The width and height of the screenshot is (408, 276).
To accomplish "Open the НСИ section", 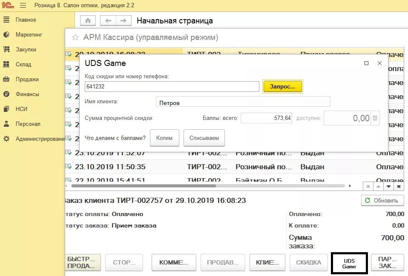I will point(21,109).
